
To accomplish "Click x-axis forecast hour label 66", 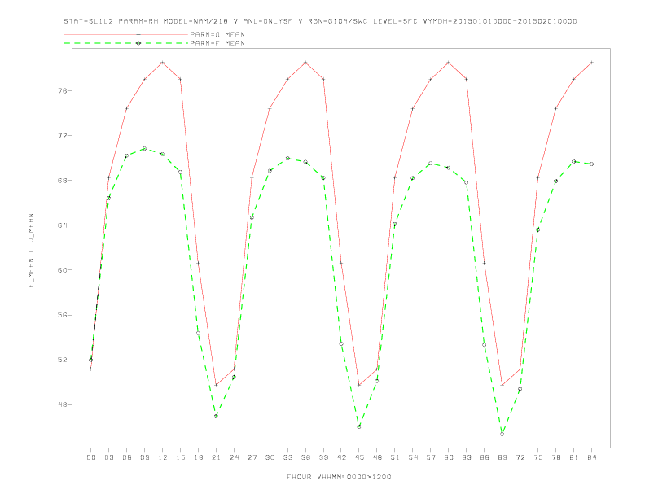I will (x=485, y=457).
